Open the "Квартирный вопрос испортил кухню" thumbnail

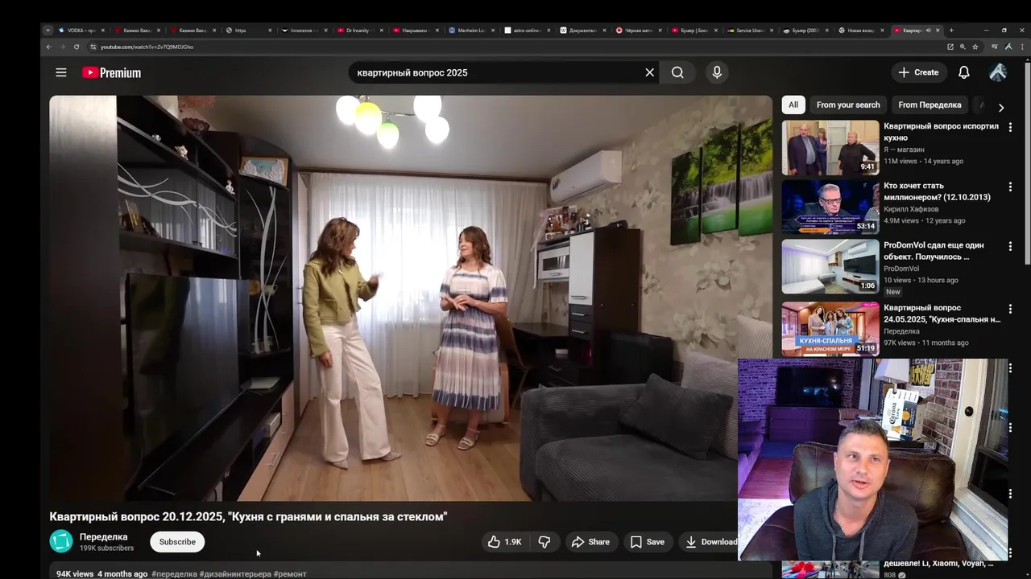point(830,148)
